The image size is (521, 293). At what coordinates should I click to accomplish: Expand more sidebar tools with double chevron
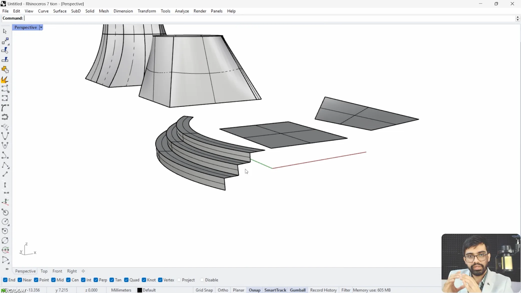(x=7, y=269)
